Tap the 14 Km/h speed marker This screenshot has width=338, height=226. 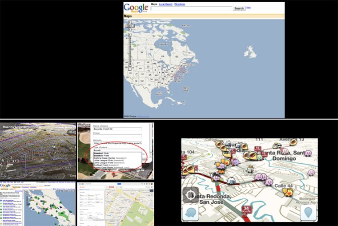point(258,149)
